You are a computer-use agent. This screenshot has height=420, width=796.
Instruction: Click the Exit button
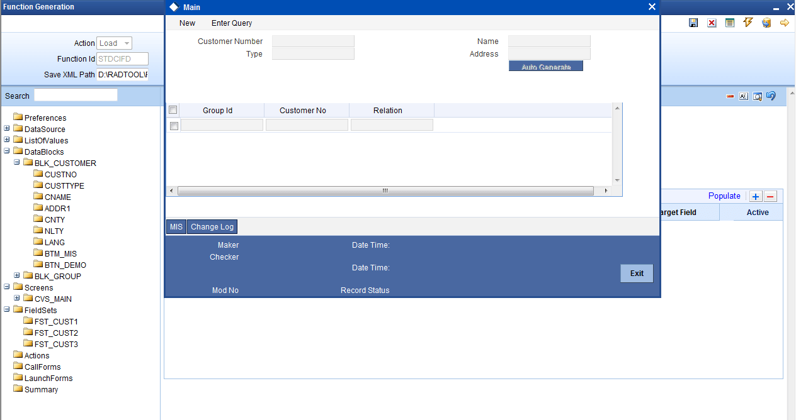[637, 274]
